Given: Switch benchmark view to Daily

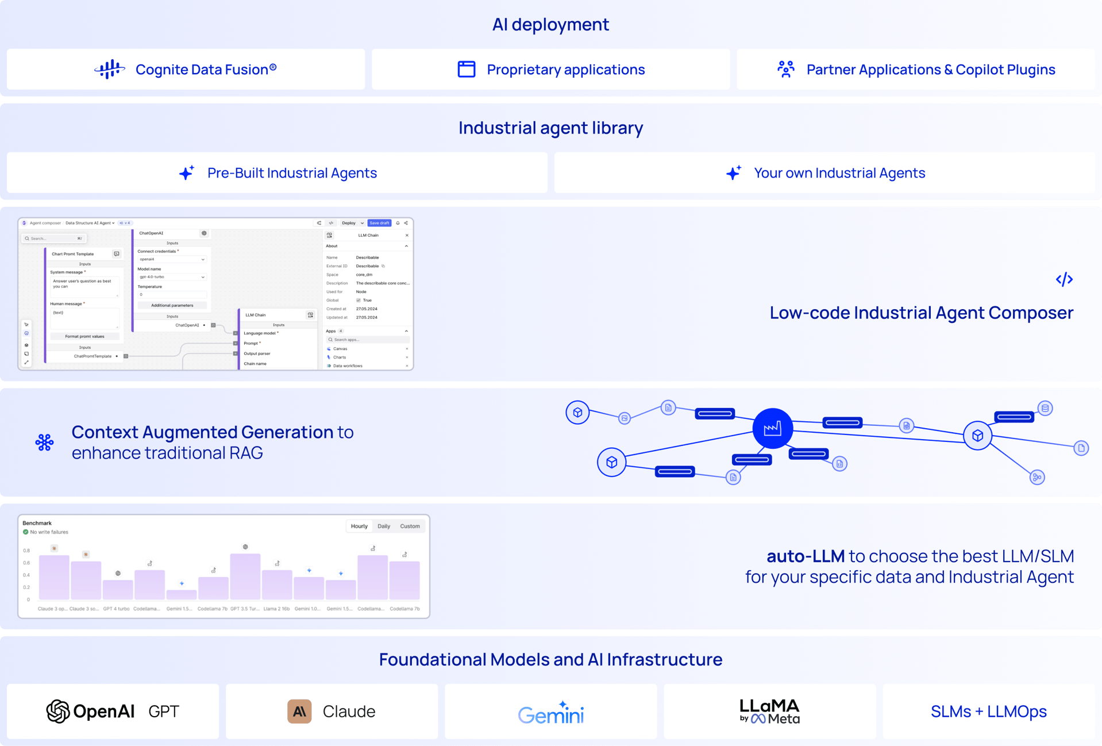Looking at the screenshot, I should pyautogui.click(x=384, y=526).
